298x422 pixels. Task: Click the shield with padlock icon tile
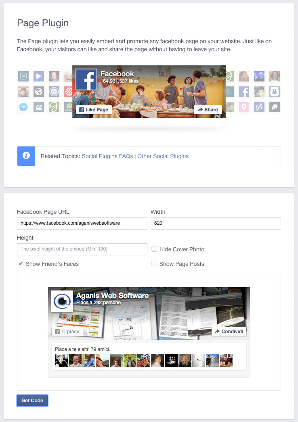275,92
